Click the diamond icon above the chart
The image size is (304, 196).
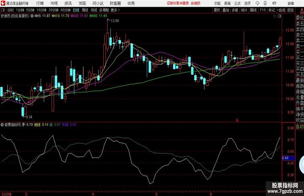(275, 16)
